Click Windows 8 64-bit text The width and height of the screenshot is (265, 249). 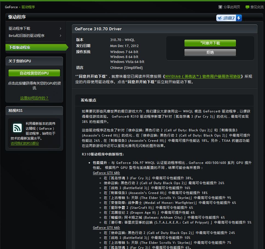124,57
